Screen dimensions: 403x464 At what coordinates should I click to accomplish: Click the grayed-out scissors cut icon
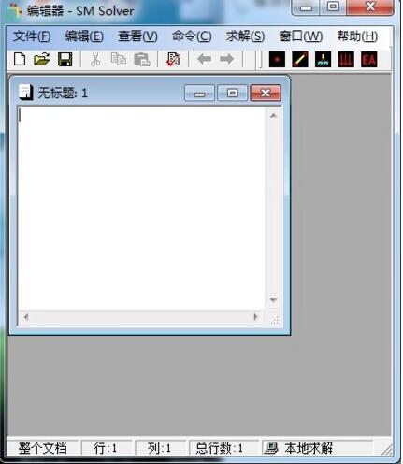pos(95,59)
